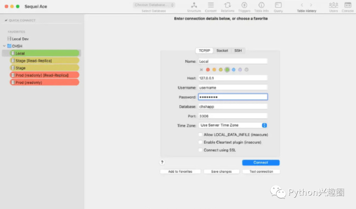Viewport: 356px width, 209px height.
Task: Toggle Connect using SSL checkbox
Action: (x=200, y=150)
